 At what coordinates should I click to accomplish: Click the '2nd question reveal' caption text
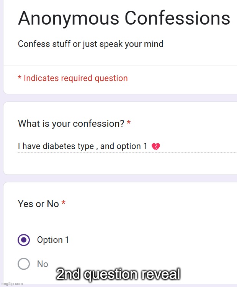[x=118, y=274]
